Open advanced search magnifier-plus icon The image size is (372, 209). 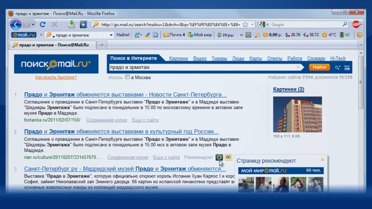[338, 67]
